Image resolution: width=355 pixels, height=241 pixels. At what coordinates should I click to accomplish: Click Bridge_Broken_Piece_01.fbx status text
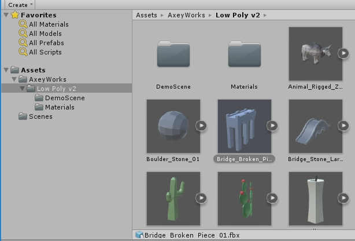tap(192, 235)
